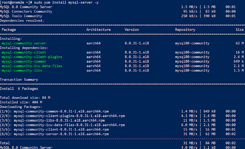Click the '4.3 MB/s' speed of download (2/6)
The height and width of the screenshot is (149, 245).
click(x=189, y=116)
